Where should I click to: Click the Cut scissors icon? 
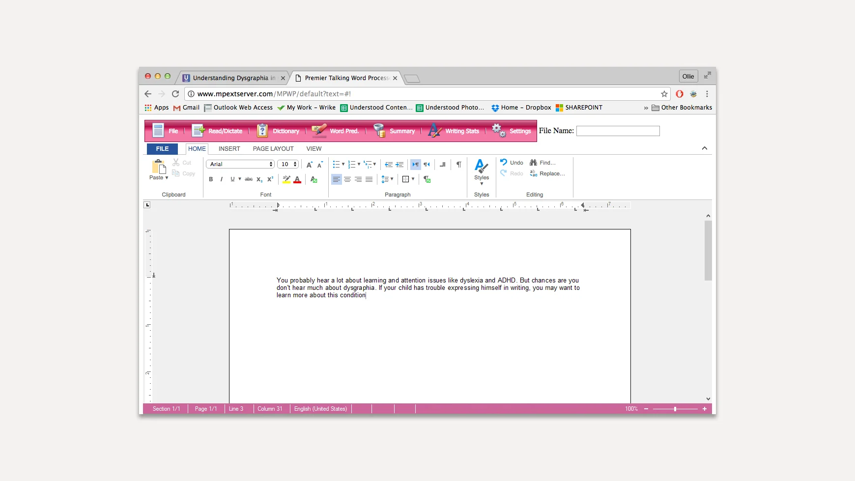pyautogui.click(x=176, y=163)
